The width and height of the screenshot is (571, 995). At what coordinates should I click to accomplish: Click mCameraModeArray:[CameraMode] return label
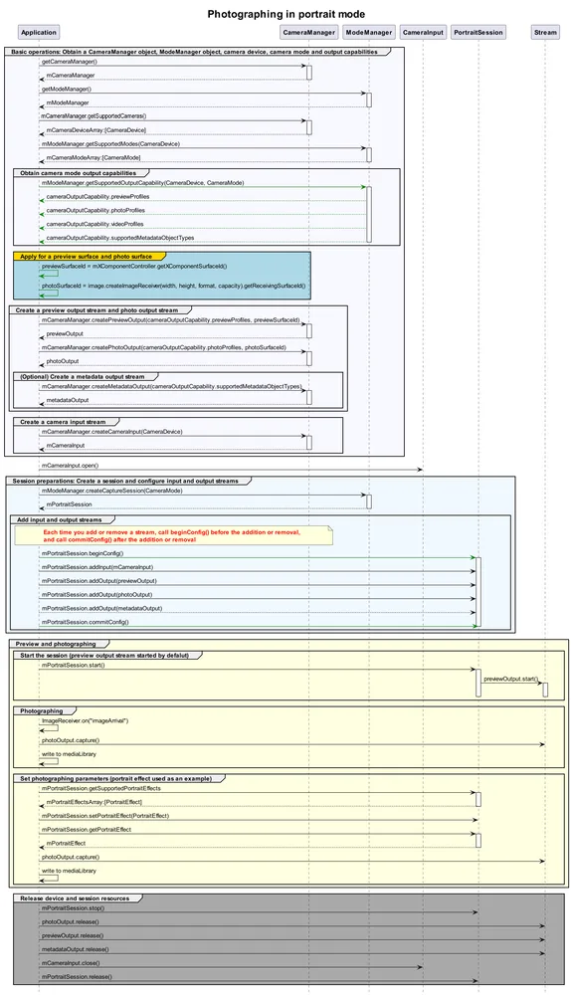94,158
